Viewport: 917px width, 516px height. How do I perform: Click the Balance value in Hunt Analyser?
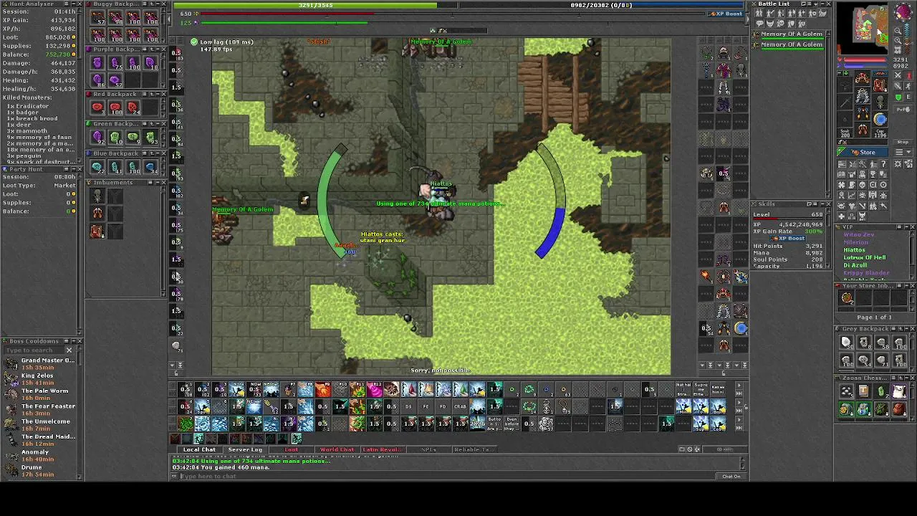click(58, 54)
